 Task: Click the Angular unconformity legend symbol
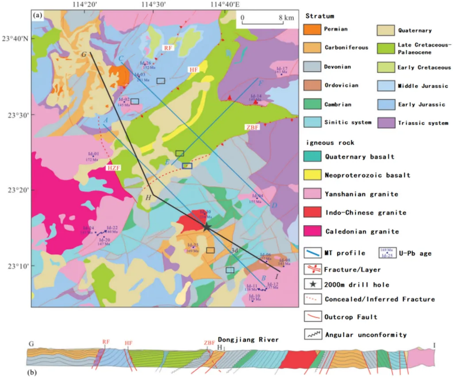pos(313,334)
